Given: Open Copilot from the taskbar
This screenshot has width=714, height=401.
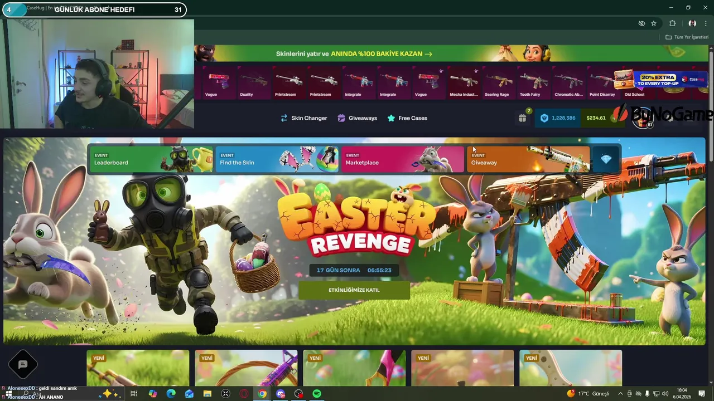Looking at the screenshot, I should (x=152, y=394).
